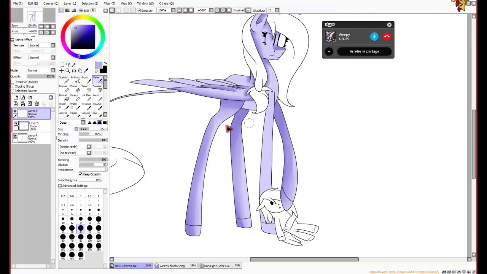Select the zoom magnifier tool
The width and height of the screenshot is (487, 274).
[68, 71]
